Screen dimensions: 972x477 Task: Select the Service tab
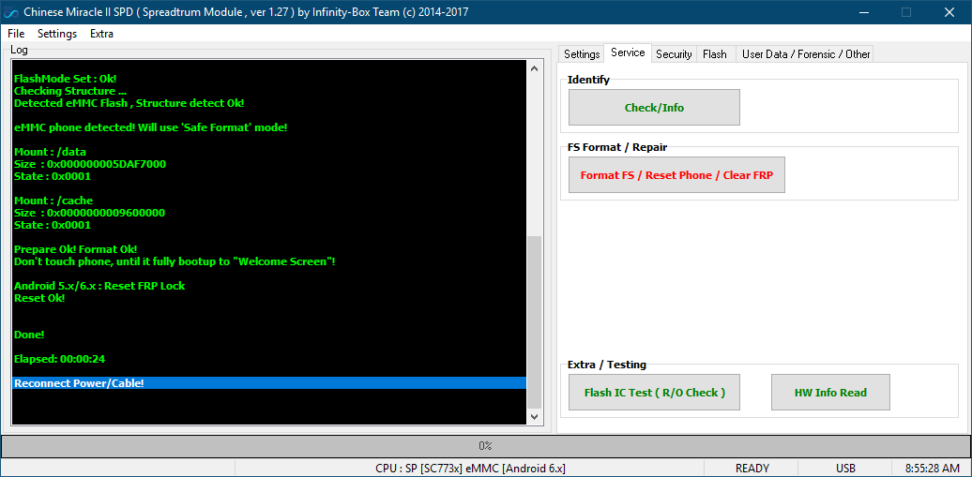click(628, 52)
